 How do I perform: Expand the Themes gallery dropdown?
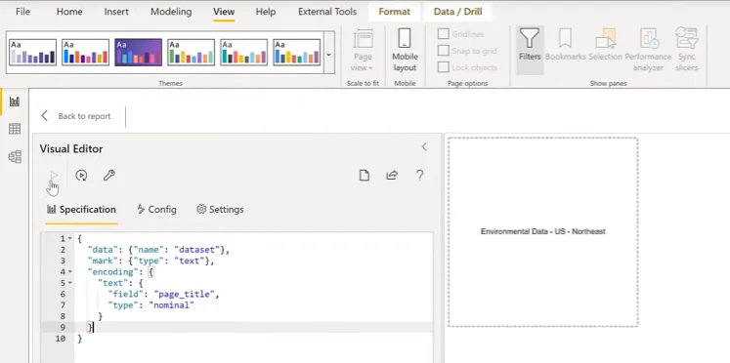(328, 54)
